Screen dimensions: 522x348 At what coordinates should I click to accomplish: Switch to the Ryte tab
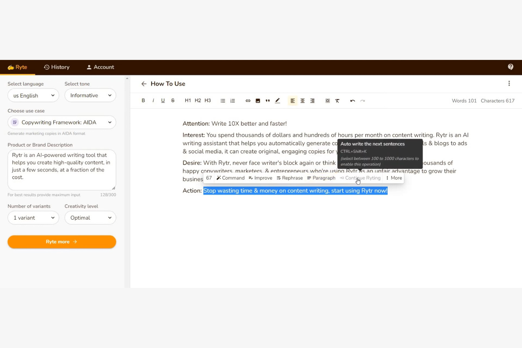point(18,67)
